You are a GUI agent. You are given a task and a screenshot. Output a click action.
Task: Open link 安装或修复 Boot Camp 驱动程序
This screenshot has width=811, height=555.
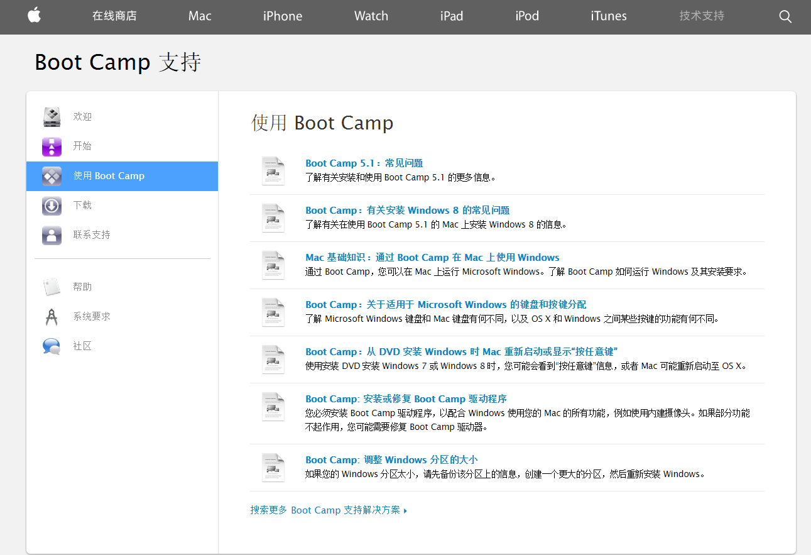406,399
